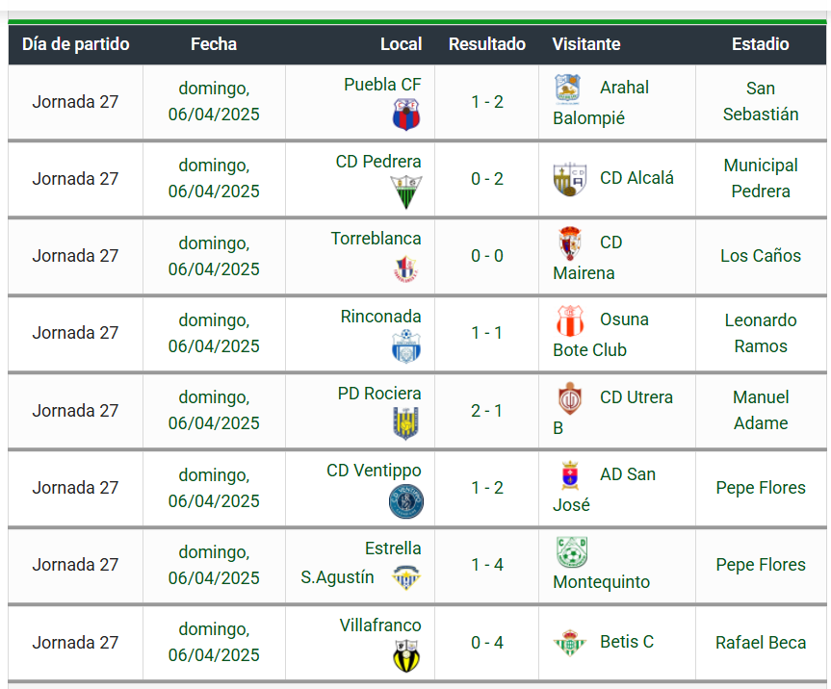This screenshot has width=831, height=689.
Task: Click the Betis C crest icon
Action: coord(570,643)
